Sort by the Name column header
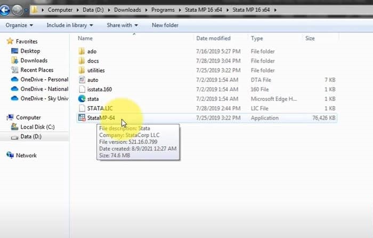373x238 pixels. (x=85, y=38)
